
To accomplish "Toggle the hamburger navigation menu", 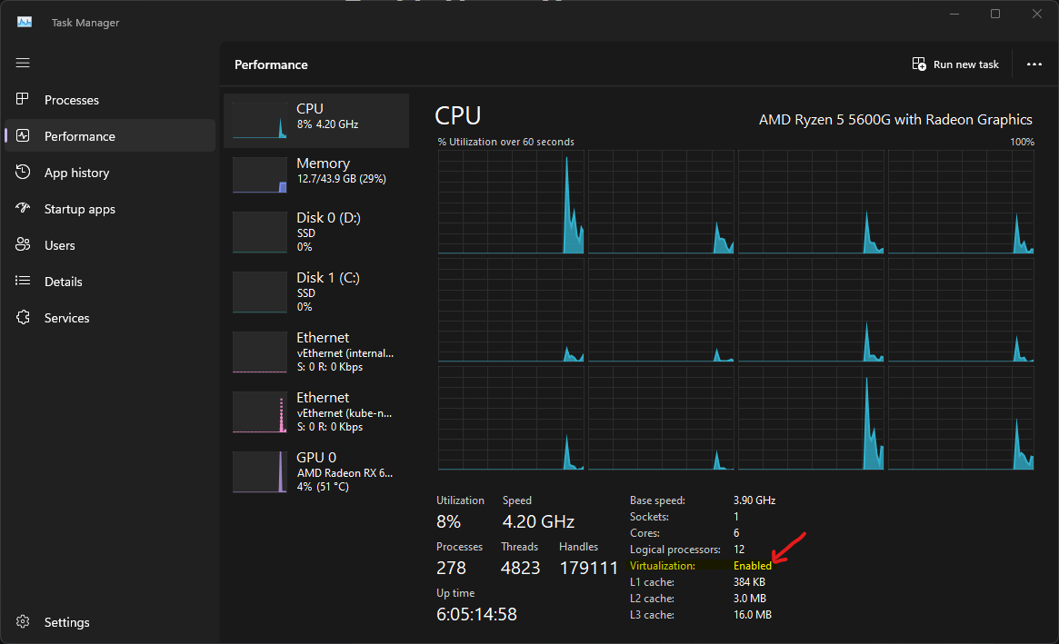I will [23, 63].
